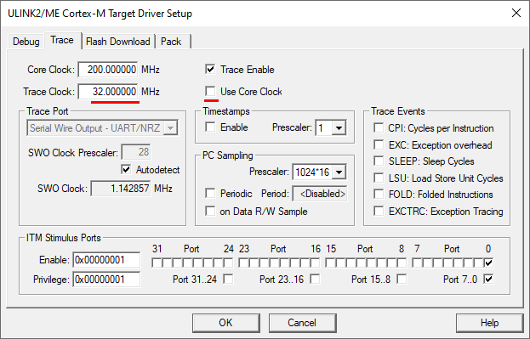
Task: Switch to the Debug tab
Action: (26, 42)
